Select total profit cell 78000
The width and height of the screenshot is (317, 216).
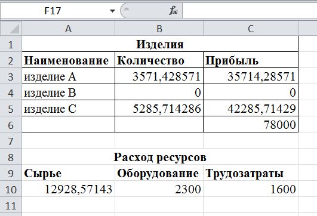(251, 125)
